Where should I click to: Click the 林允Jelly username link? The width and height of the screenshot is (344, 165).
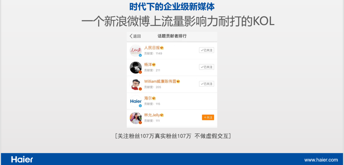point(152,115)
